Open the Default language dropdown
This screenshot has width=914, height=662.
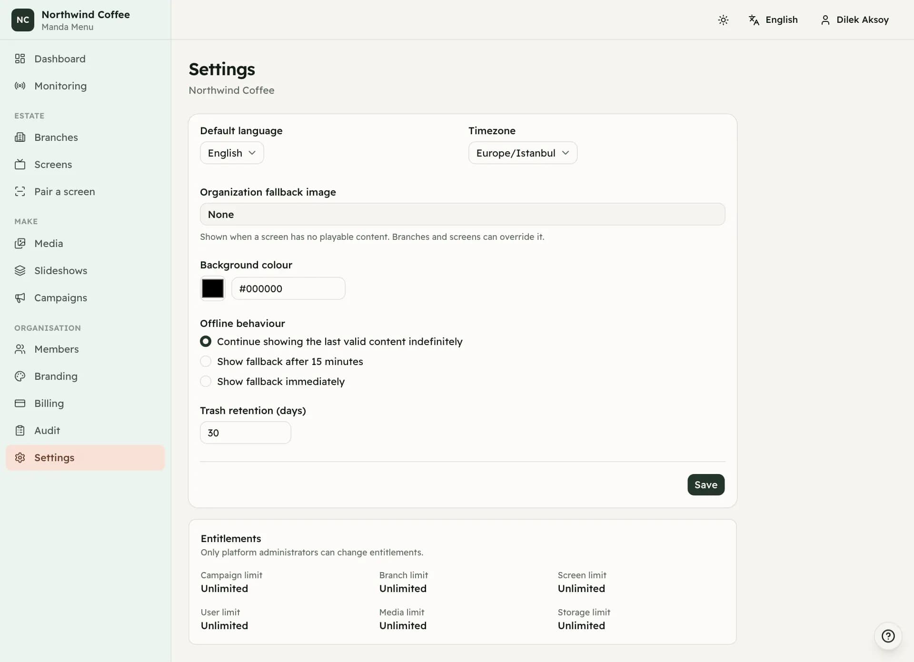[x=232, y=153]
